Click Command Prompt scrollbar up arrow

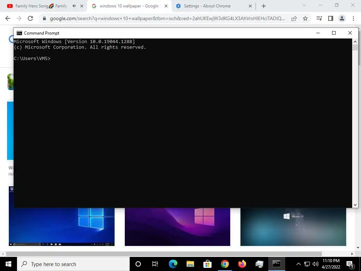[x=355, y=42]
